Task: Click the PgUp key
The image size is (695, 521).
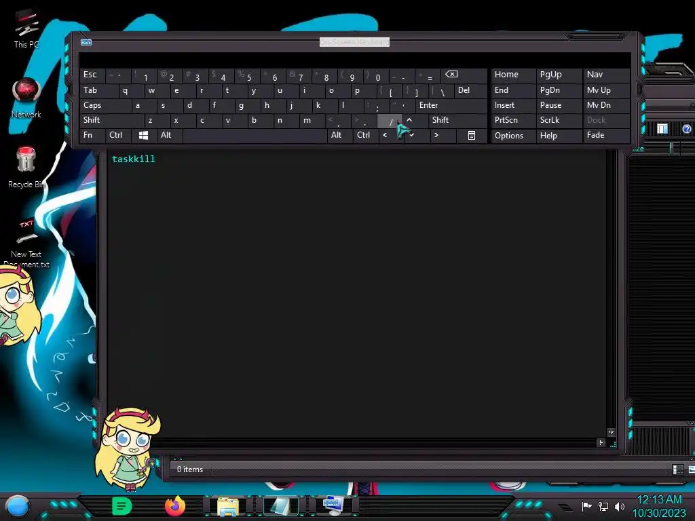Action: tap(558, 75)
